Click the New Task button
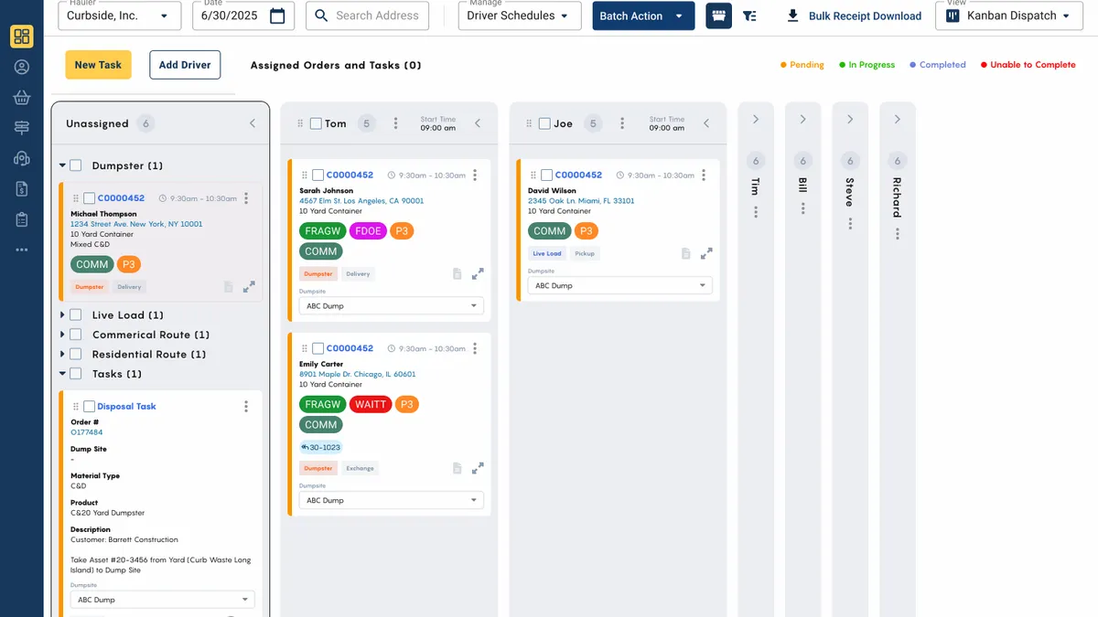The width and height of the screenshot is (1098, 617). tap(98, 65)
